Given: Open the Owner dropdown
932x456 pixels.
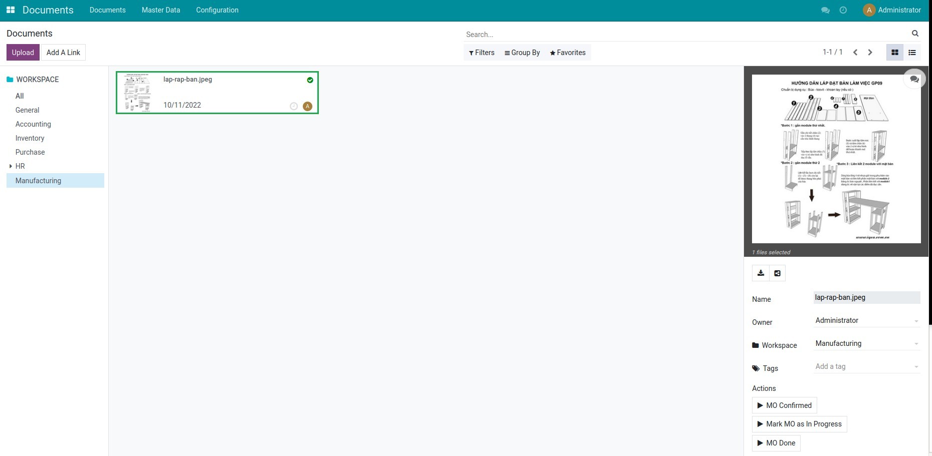Looking at the screenshot, I should tap(867, 321).
